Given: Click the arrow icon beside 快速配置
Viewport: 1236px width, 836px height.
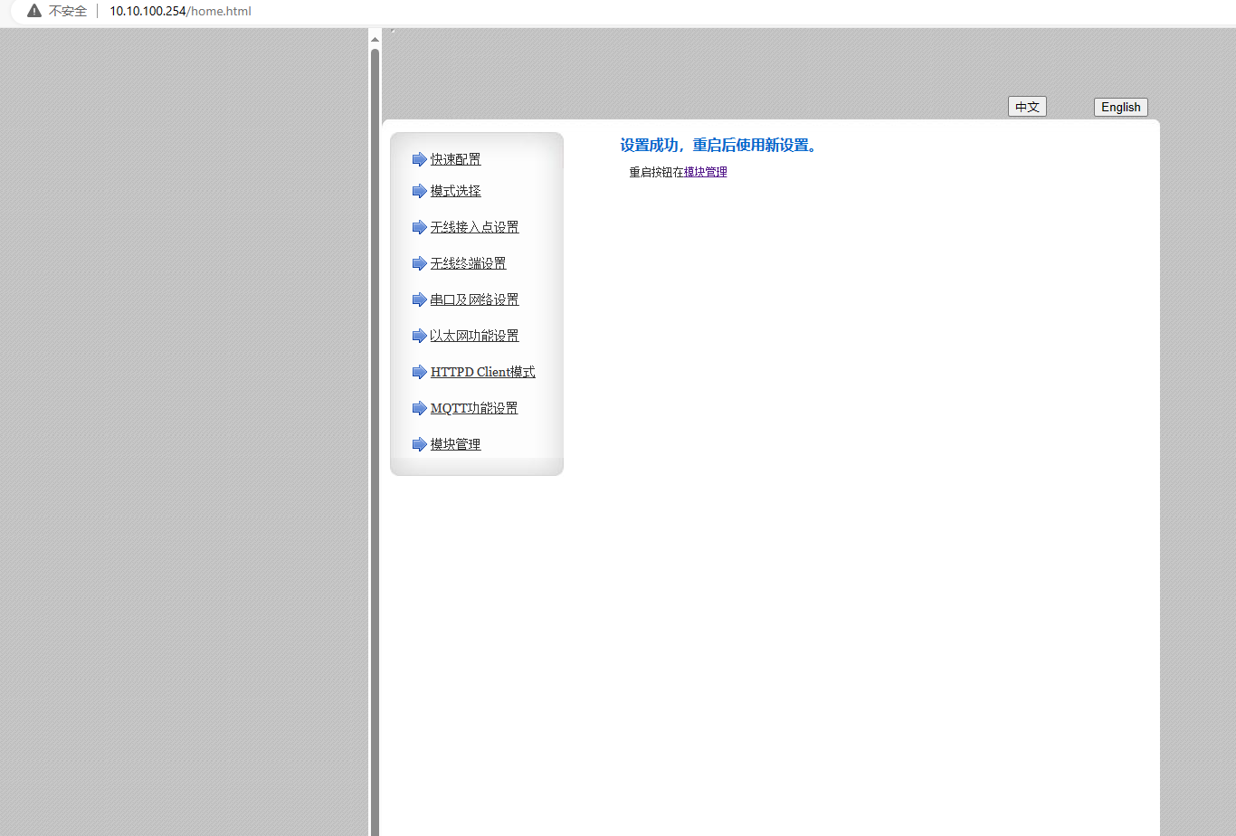Looking at the screenshot, I should [x=419, y=159].
